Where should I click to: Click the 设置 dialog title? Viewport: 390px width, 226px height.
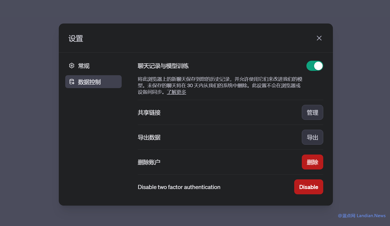tap(76, 39)
